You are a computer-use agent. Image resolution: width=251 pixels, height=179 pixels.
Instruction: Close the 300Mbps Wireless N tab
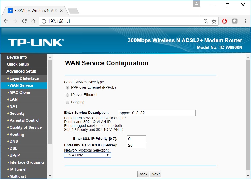[x=61, y=11]
